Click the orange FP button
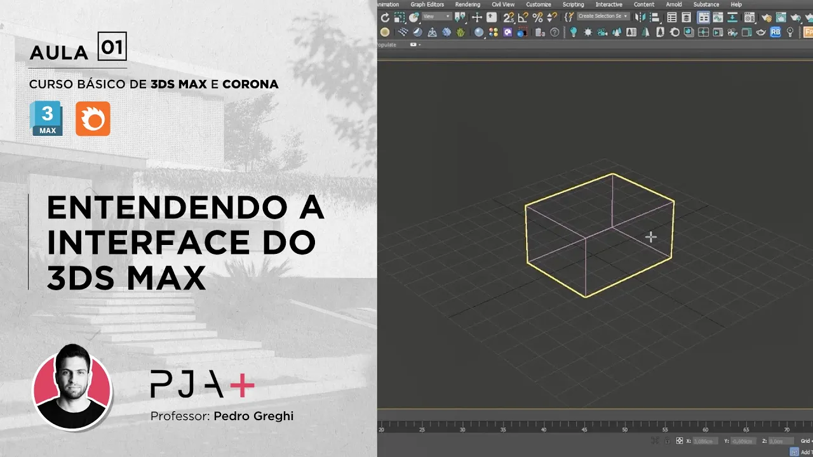 click(x=808, y=32)
